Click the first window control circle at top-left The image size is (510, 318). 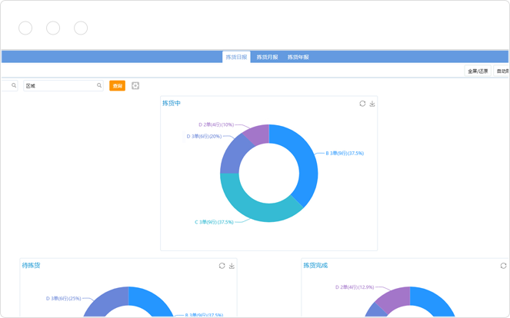25,28
